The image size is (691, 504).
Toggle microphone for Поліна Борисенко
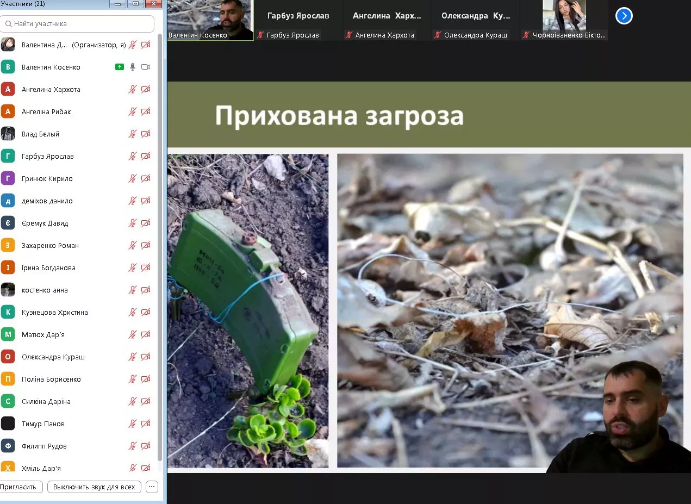[x=133, y=379]
